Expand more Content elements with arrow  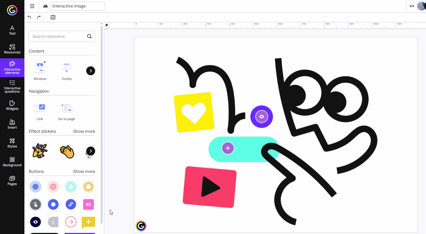pos(91,71)
